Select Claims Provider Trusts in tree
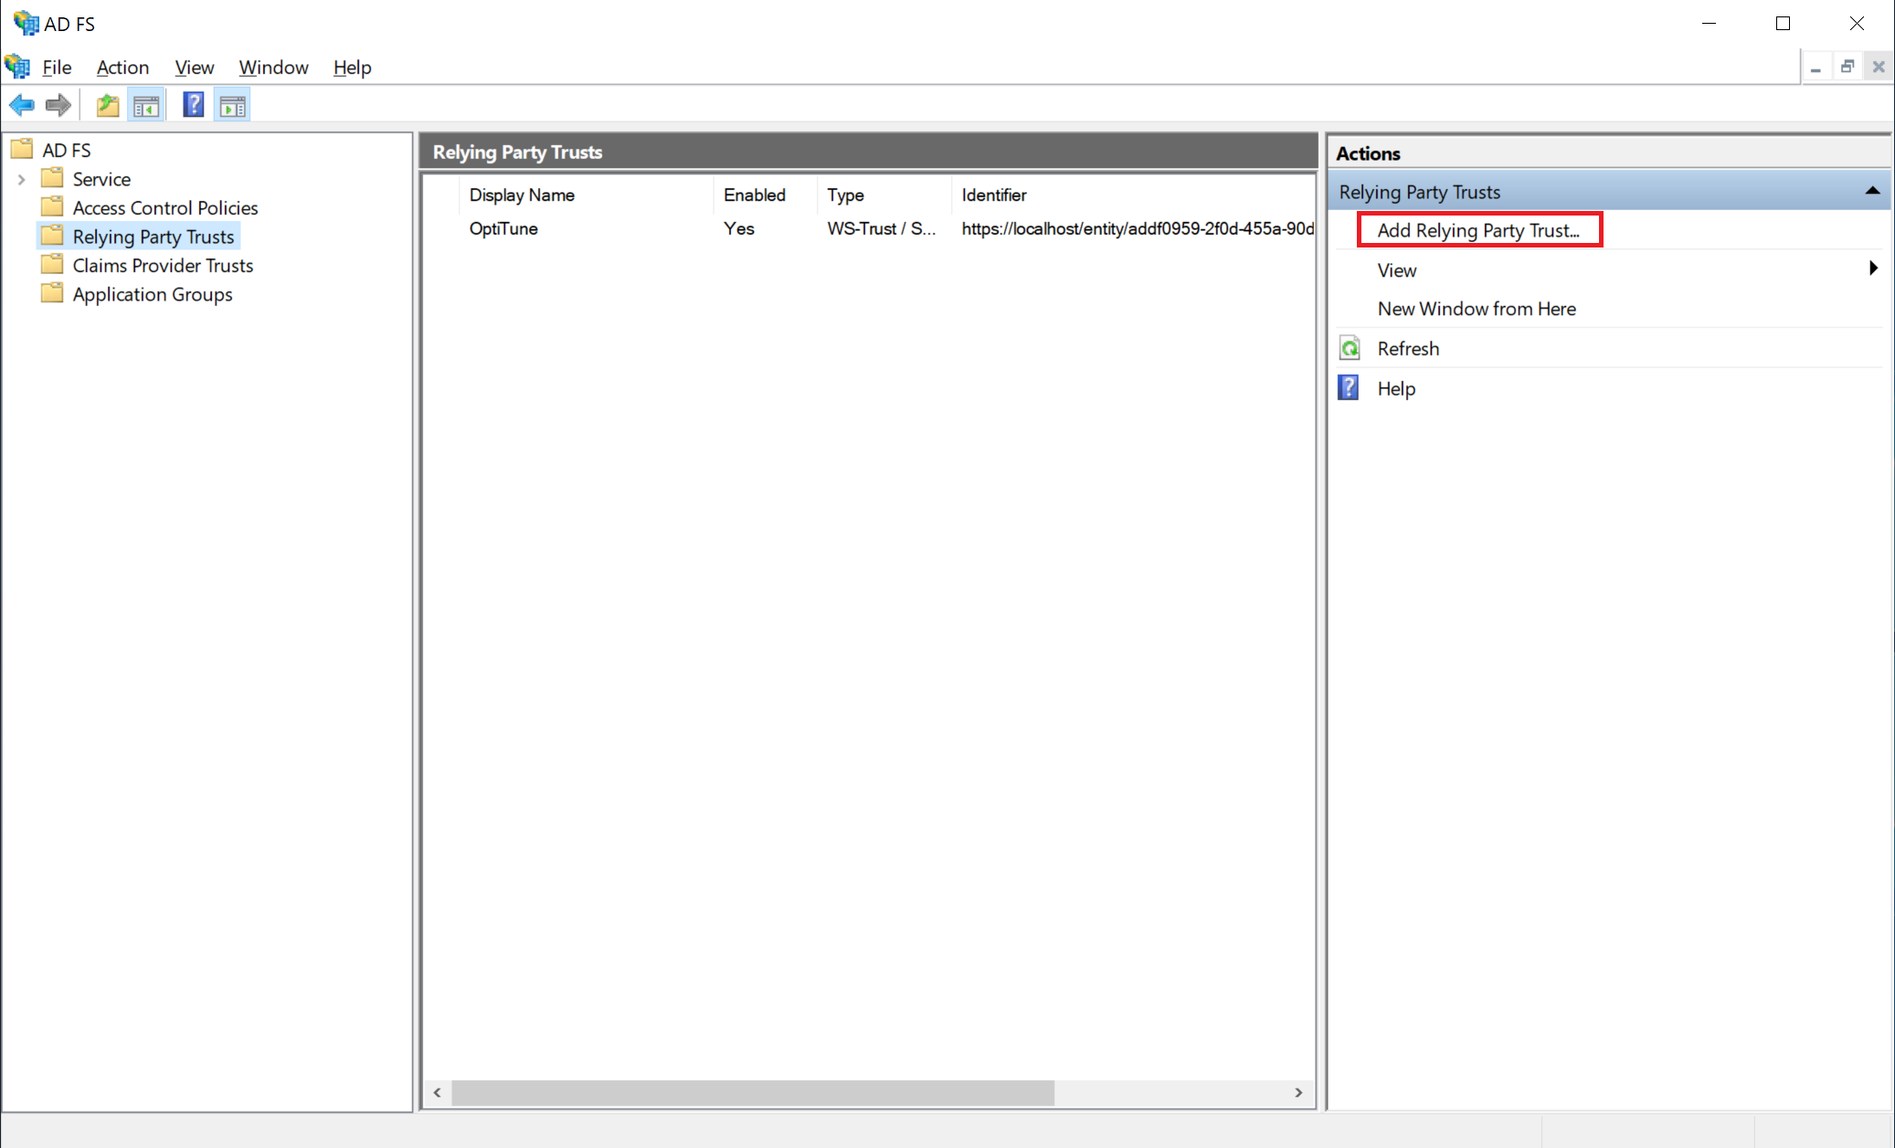 (x=163, y=266)
